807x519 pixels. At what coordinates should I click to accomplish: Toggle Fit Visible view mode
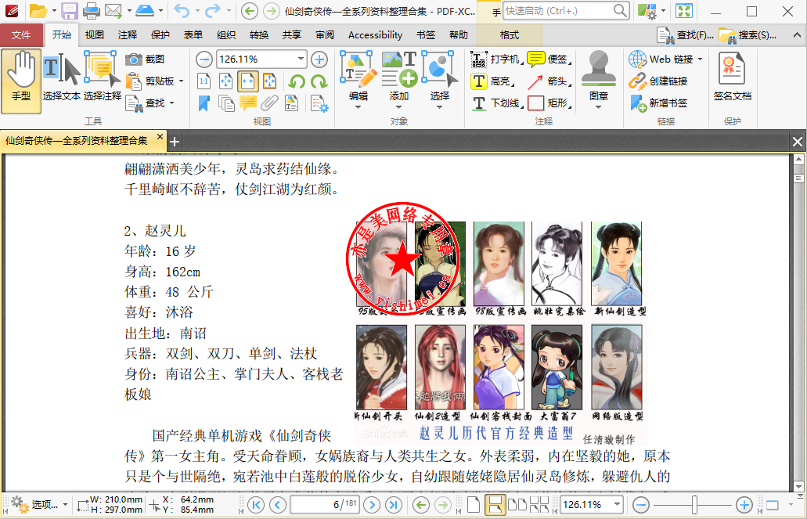[270, 81]
